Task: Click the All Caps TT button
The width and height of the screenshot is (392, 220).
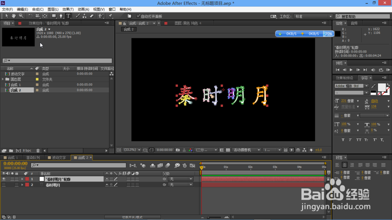Action: (x=359, y=140)
